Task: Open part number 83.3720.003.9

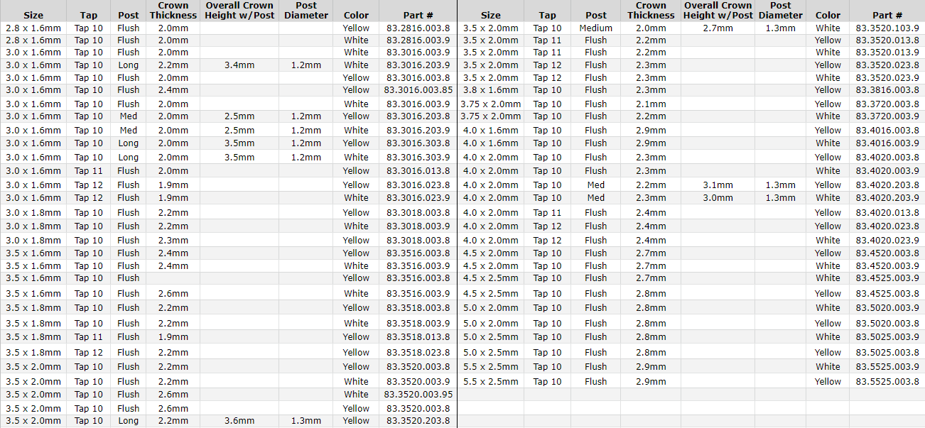Action: pyautogui.click(x=887, y=116)
